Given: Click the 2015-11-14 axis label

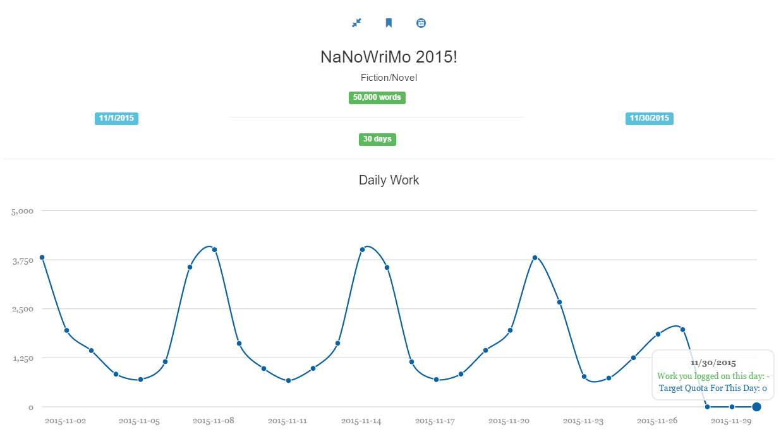Looking at the screenshot, I should 361,421.
